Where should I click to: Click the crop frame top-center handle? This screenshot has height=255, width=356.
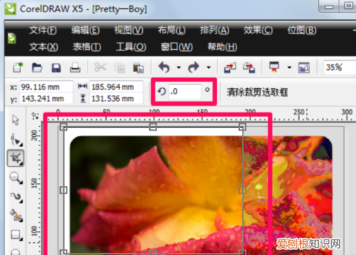pyautogui.click(x=153, y=127)
